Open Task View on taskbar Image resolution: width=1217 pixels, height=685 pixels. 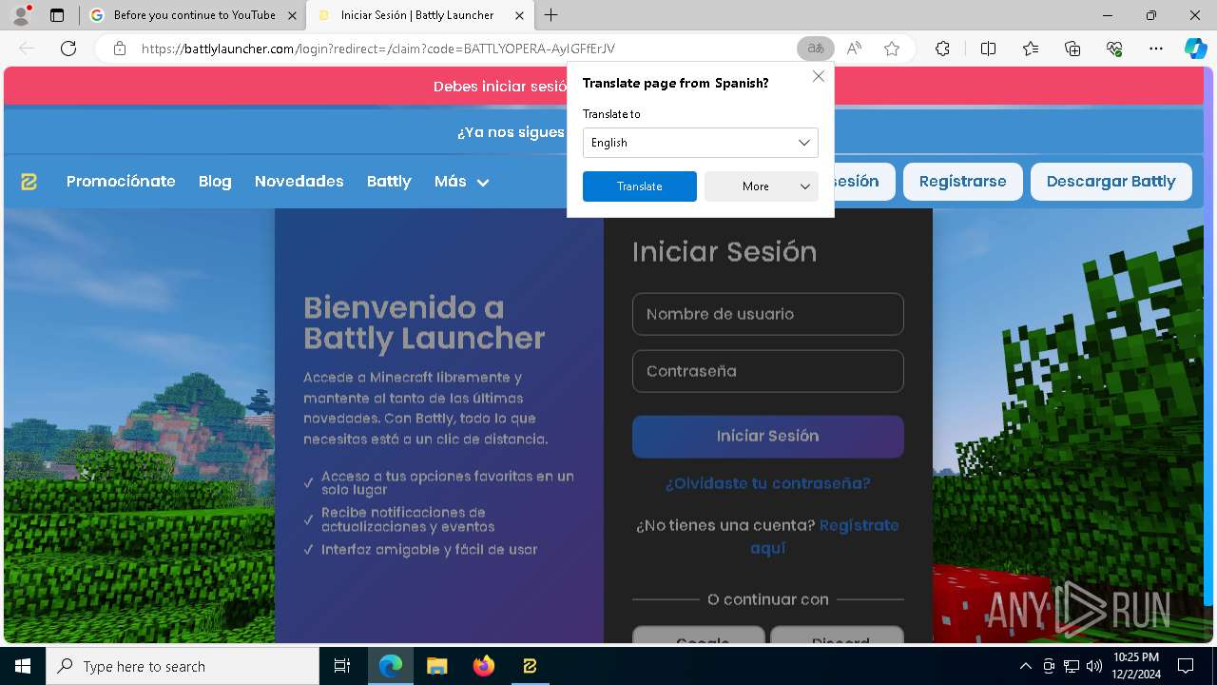click(342, 666)
